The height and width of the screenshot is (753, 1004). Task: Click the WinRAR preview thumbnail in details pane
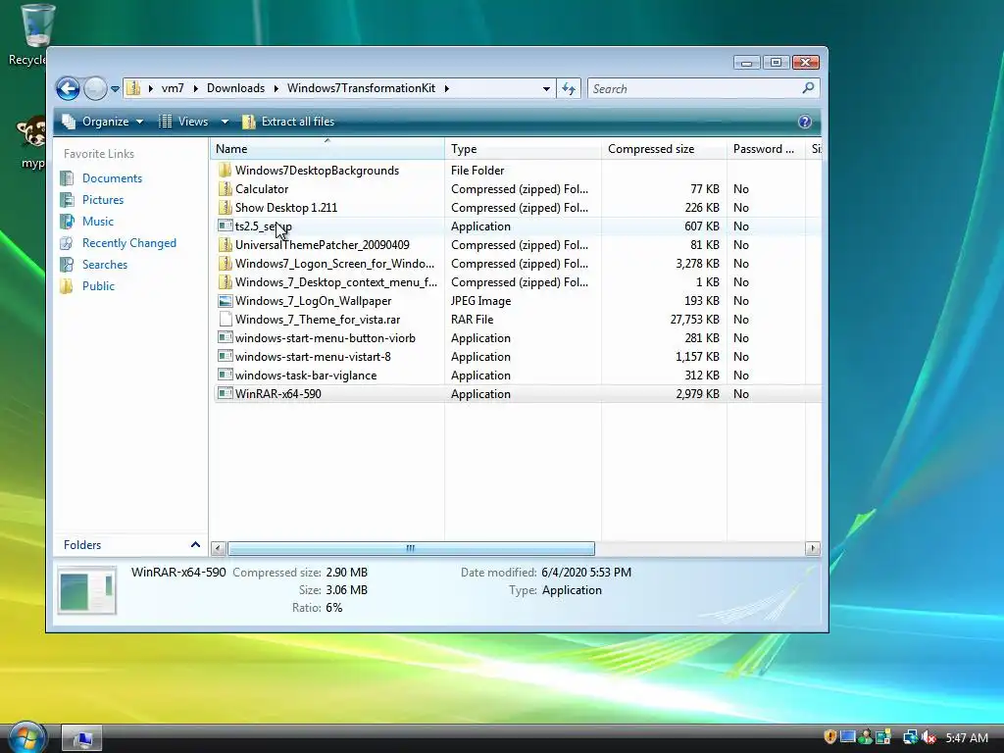point(87,590)
